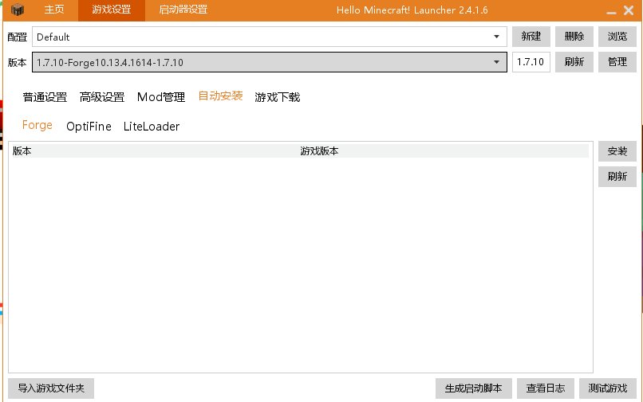Select the 自动安装 sub-tab
Screen dimensions: 643x402
pyautogui.click(x=221, y=96)
